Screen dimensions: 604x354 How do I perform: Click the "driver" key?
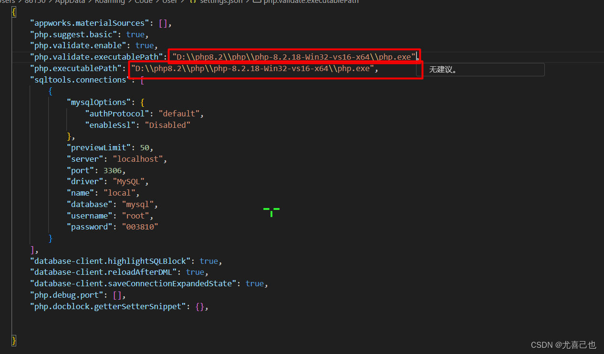click(85, 181)
